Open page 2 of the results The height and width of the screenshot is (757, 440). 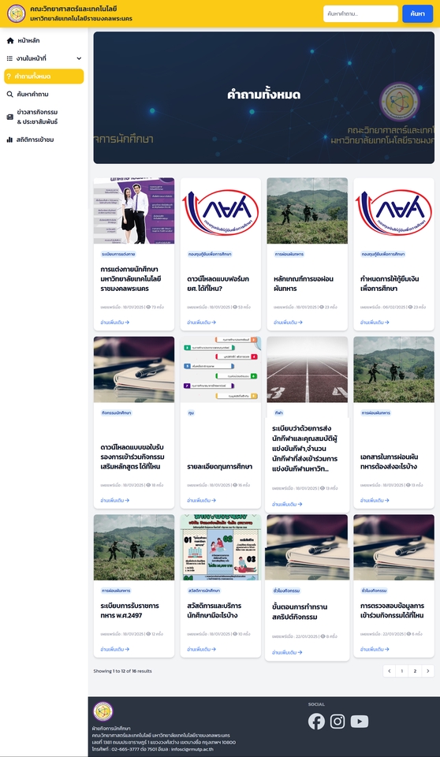pyautogui.click(x=415, y=671)
